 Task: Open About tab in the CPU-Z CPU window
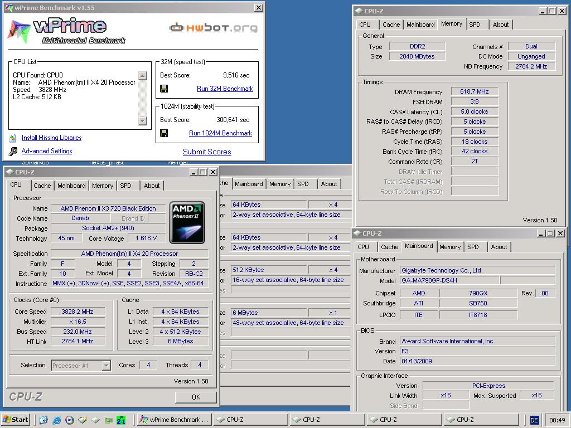pyautogui.click(x=152, y=186)
